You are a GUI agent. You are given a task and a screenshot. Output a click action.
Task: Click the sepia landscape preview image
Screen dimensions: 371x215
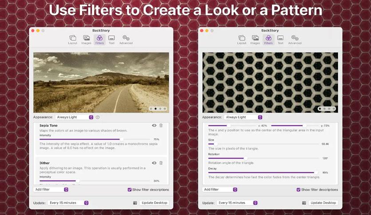(101, 82)
